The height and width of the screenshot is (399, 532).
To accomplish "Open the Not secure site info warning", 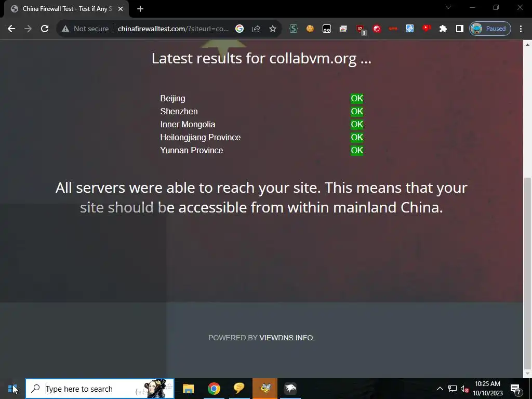I will point(85,29).
